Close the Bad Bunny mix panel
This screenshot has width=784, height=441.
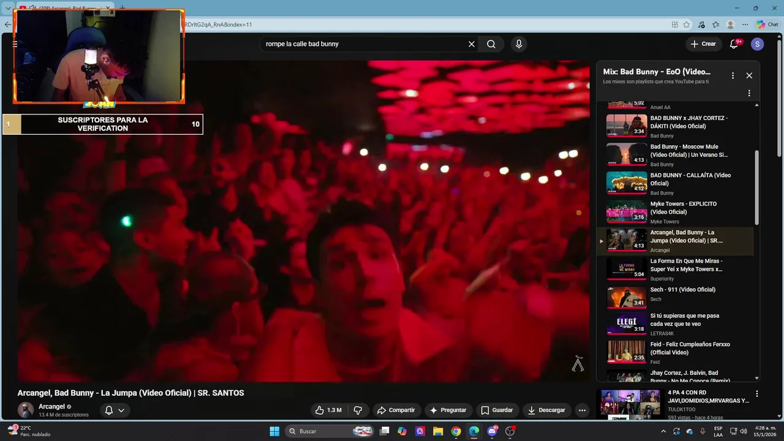(x=749, y=75)
